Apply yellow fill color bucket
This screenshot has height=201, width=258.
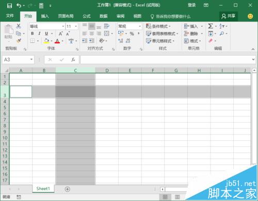(x=46, y=41)
